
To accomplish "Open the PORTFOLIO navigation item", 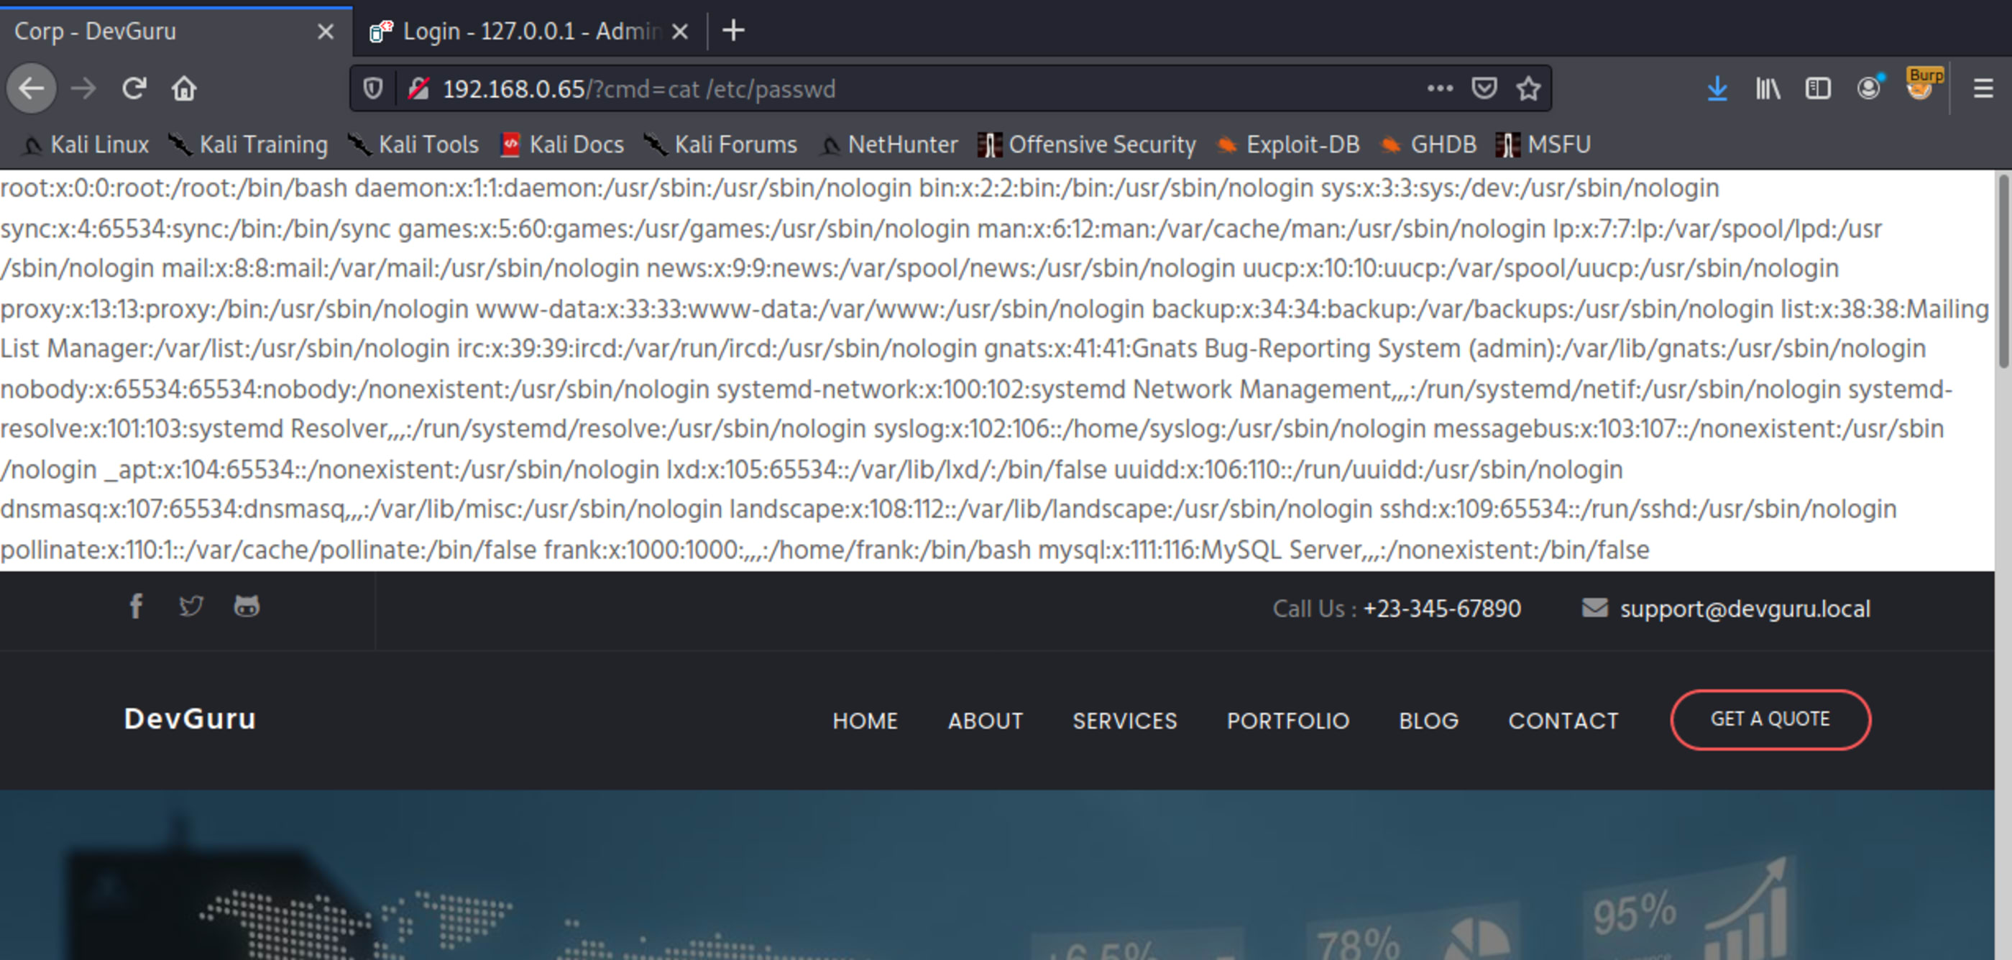I will (1288, 721).
